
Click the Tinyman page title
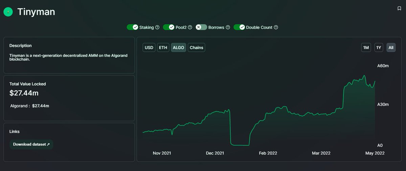tap(36, 12)
